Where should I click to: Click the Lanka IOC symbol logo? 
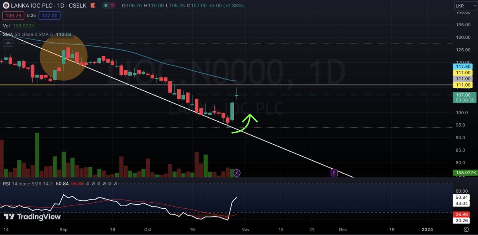(x=6, y=6)
